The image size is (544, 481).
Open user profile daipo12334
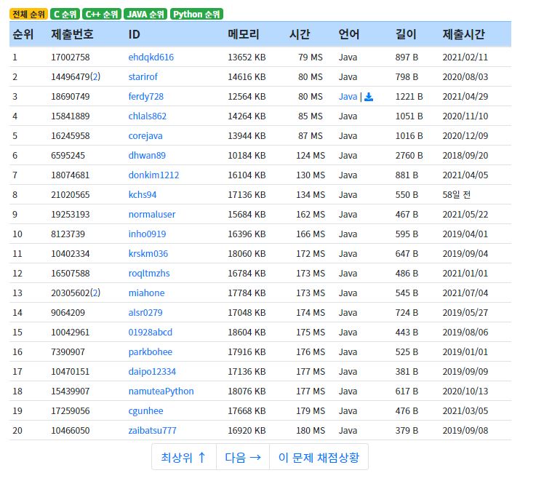pyautogui.click(x=152, y=372)
